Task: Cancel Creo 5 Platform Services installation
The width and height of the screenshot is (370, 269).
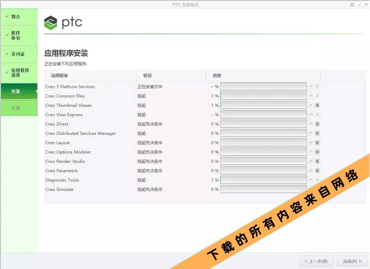Action: [317, 86]
